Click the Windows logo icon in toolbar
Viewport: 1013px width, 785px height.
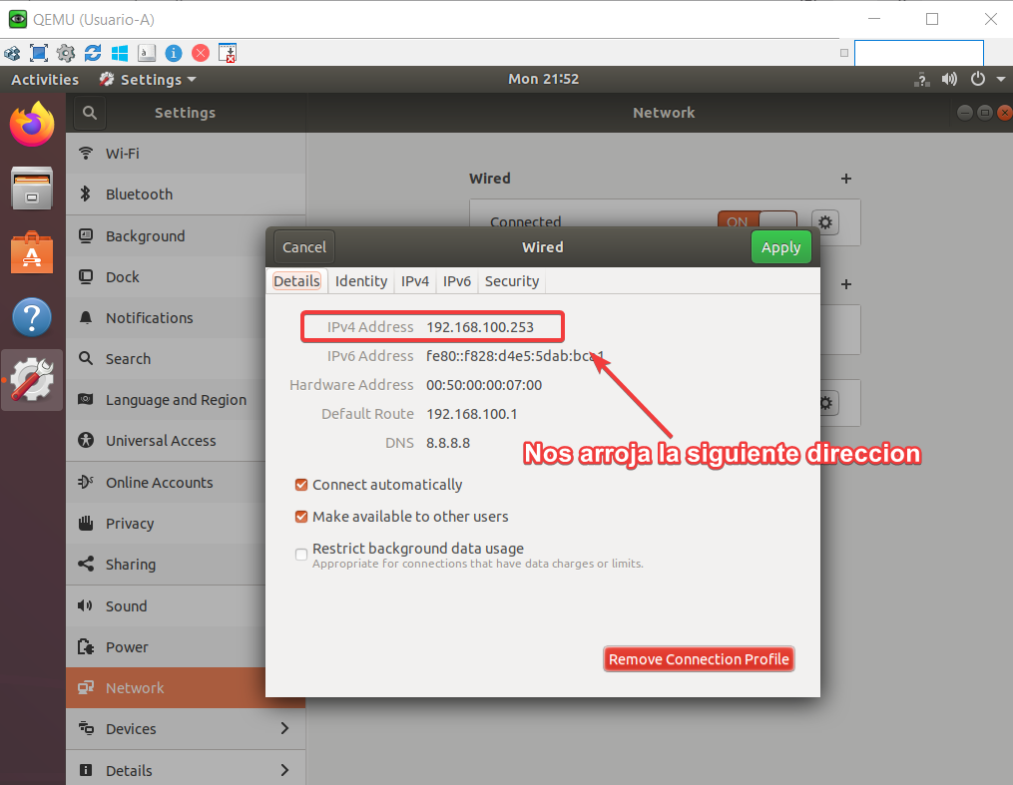coord(120,53)
